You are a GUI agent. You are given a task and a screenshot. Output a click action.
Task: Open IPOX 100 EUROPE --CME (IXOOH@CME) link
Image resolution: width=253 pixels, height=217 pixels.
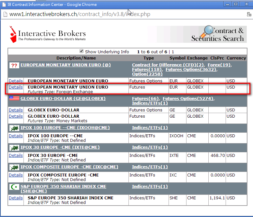(65, 128)
